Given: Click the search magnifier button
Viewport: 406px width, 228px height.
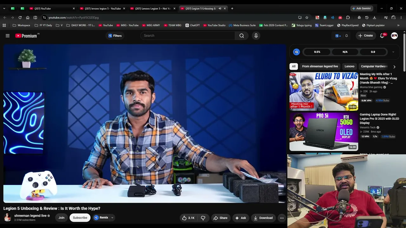Looking at the screenshot, I should pyautogui.click(x=242, y=36).
